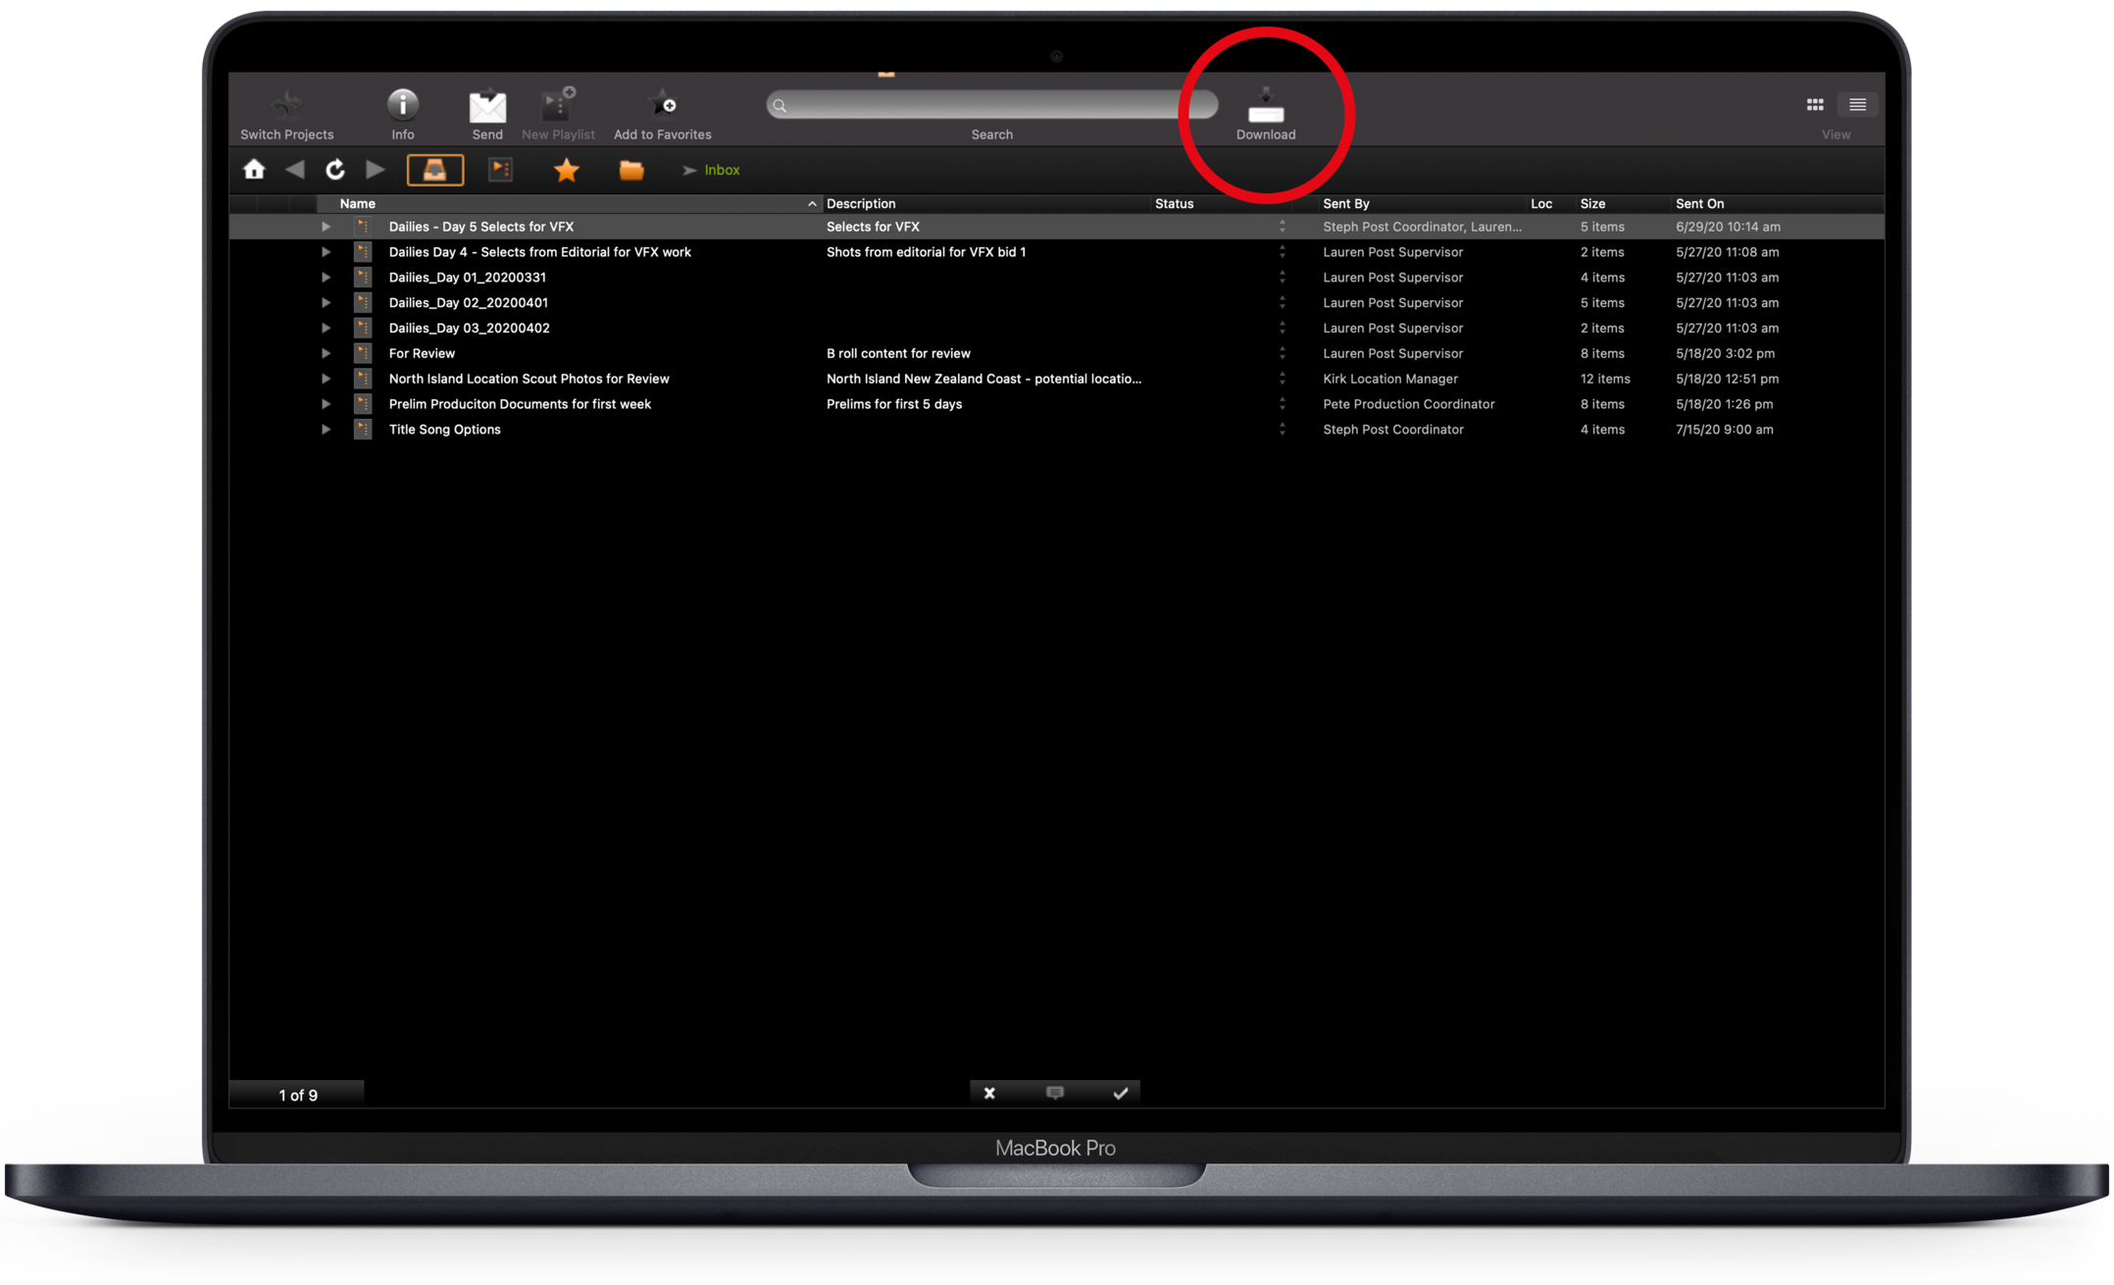Image resolution: width=2114 pixels, height=1285 pixels.
Task: Click the Switch Projects icon
Action: tap(287, 105)
